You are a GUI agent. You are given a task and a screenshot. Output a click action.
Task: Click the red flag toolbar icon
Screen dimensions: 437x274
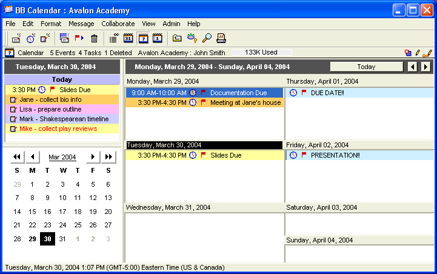[79, 38]
